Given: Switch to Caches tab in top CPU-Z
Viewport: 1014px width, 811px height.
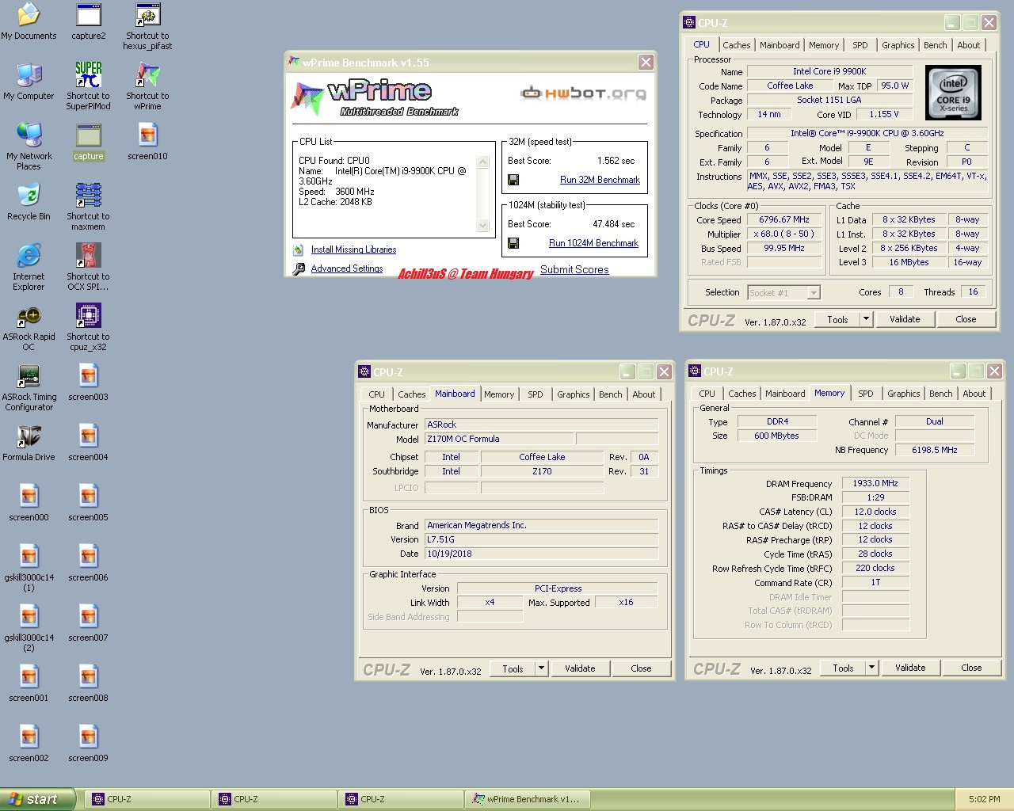Looking at the screenshot, I should (736, 45).
